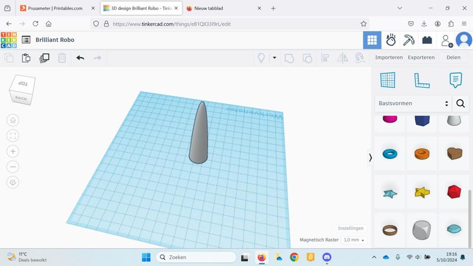
Task: Select the gray paraboloid object on workplane
Action: (199, 134)
